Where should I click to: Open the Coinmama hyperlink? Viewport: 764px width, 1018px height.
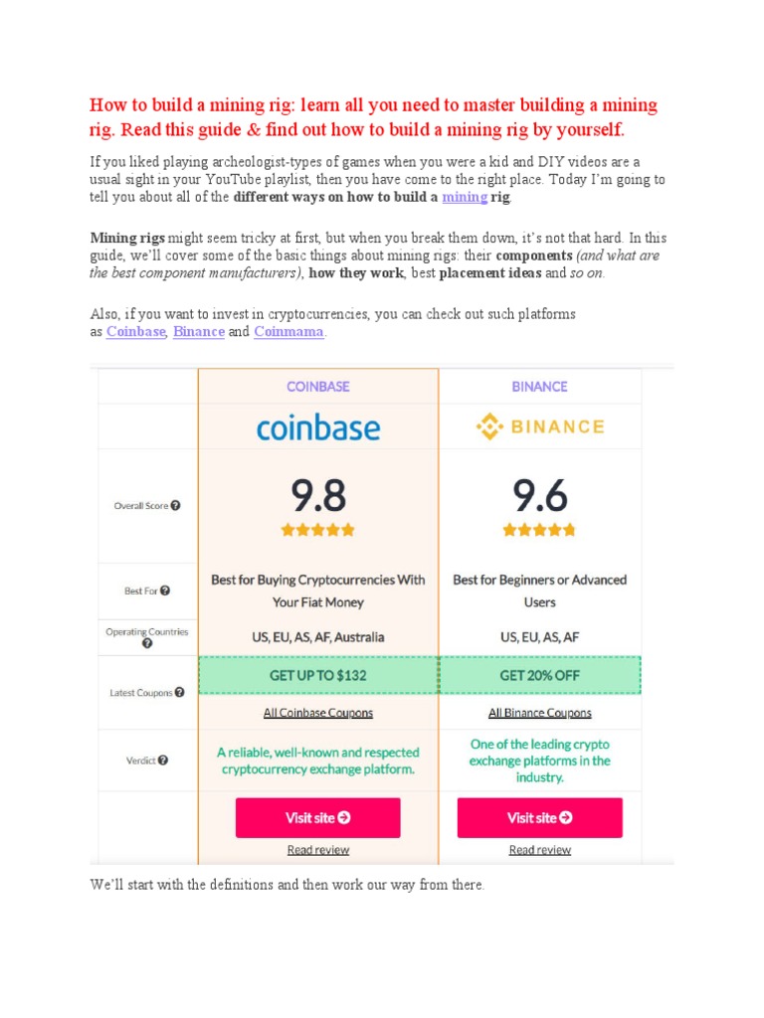288,332
